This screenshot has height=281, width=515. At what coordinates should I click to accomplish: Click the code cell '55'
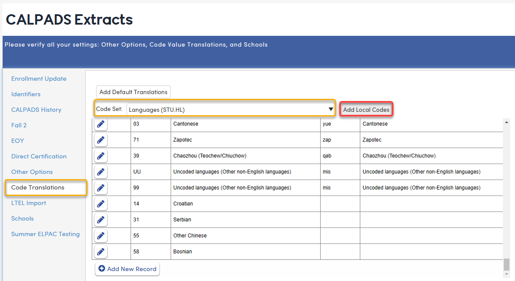pyautogui.click(x=151, y=236)
